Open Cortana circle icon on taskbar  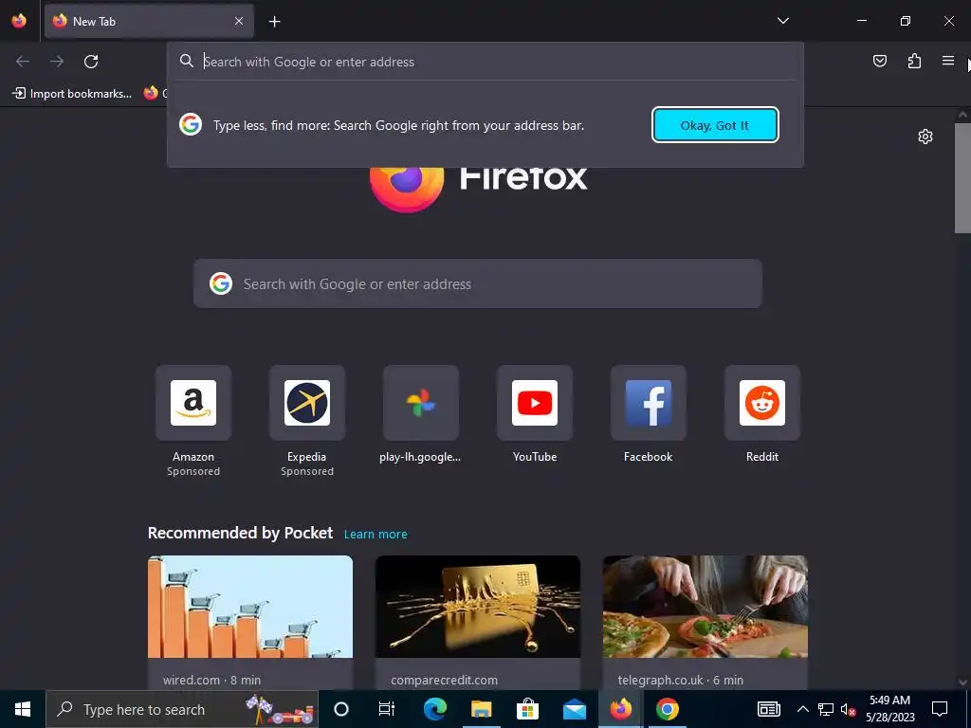coord(341,709)
